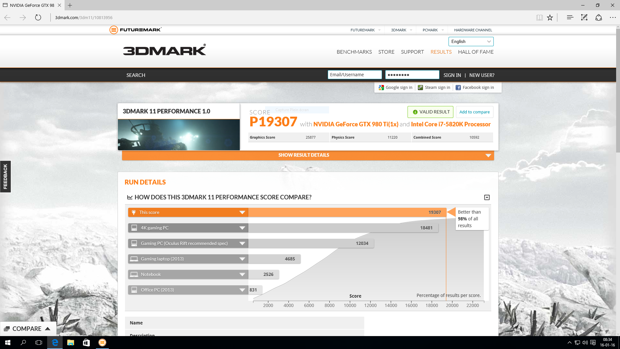
Task: Expand the Notebook row dropdown arrow
Action: coord(242,274)
